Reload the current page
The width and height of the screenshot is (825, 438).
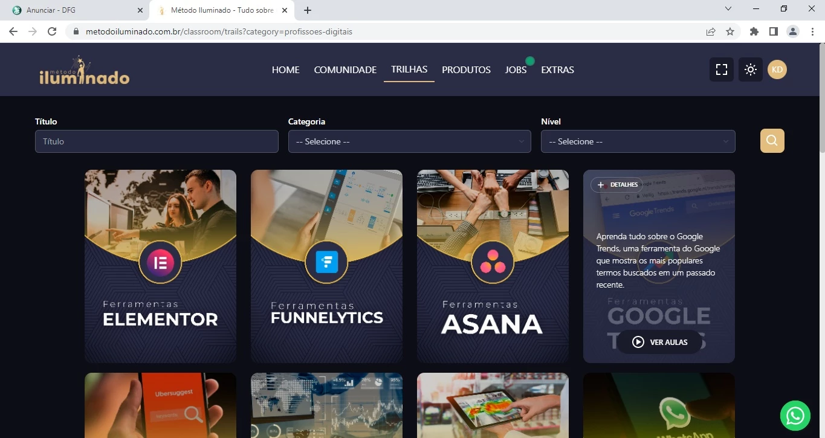[x=52, y=31]
